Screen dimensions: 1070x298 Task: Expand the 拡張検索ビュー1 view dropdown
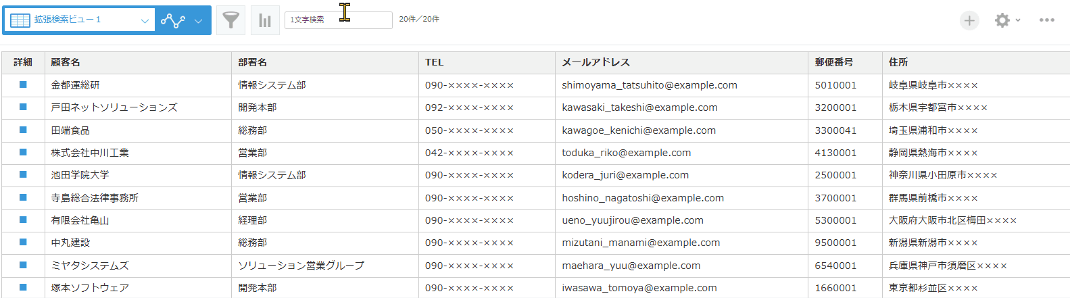click(x=144, y=20)
